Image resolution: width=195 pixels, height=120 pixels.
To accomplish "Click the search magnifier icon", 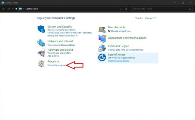I will [x=190, y=9].
